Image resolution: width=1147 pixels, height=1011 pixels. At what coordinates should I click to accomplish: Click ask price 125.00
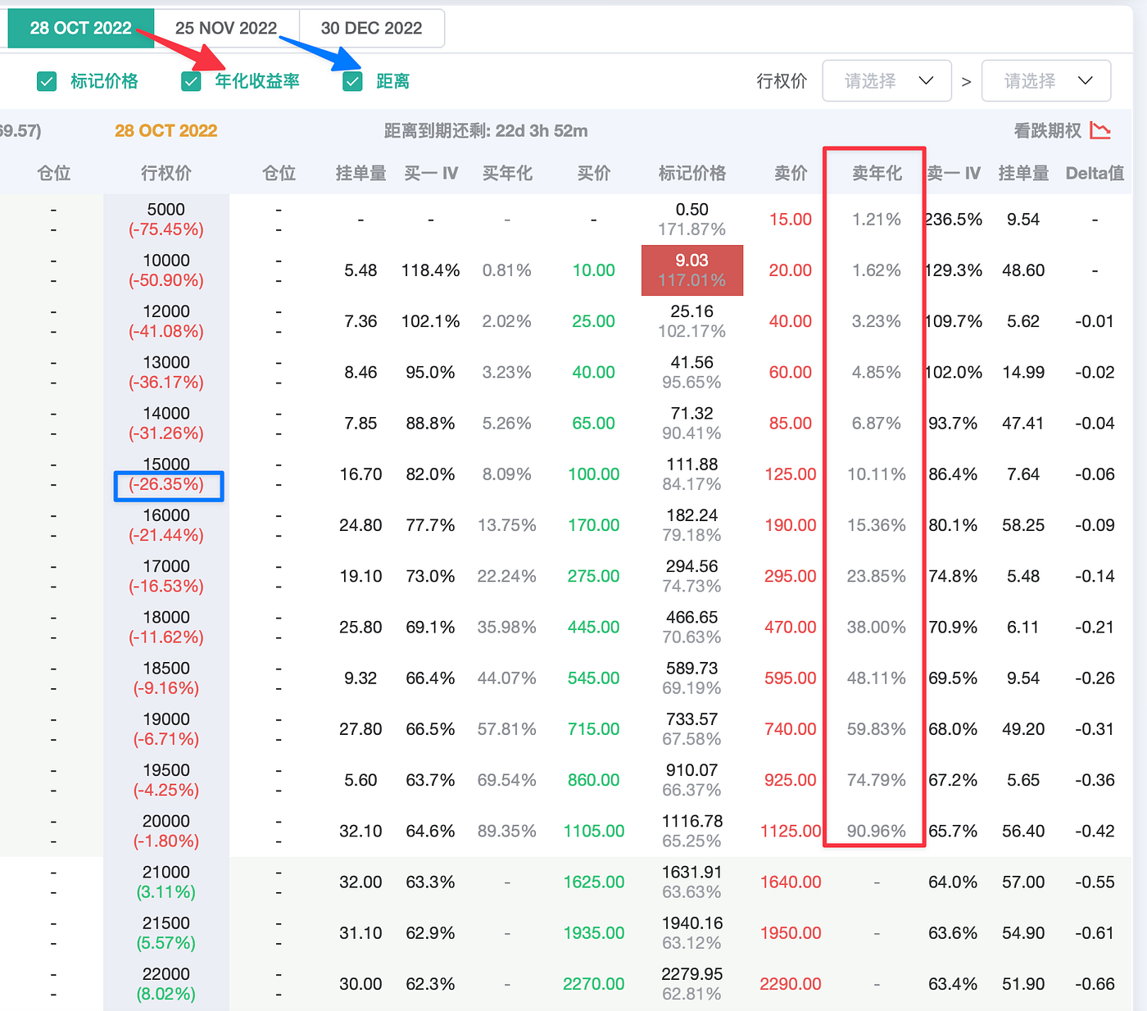[x=791, y=474]
